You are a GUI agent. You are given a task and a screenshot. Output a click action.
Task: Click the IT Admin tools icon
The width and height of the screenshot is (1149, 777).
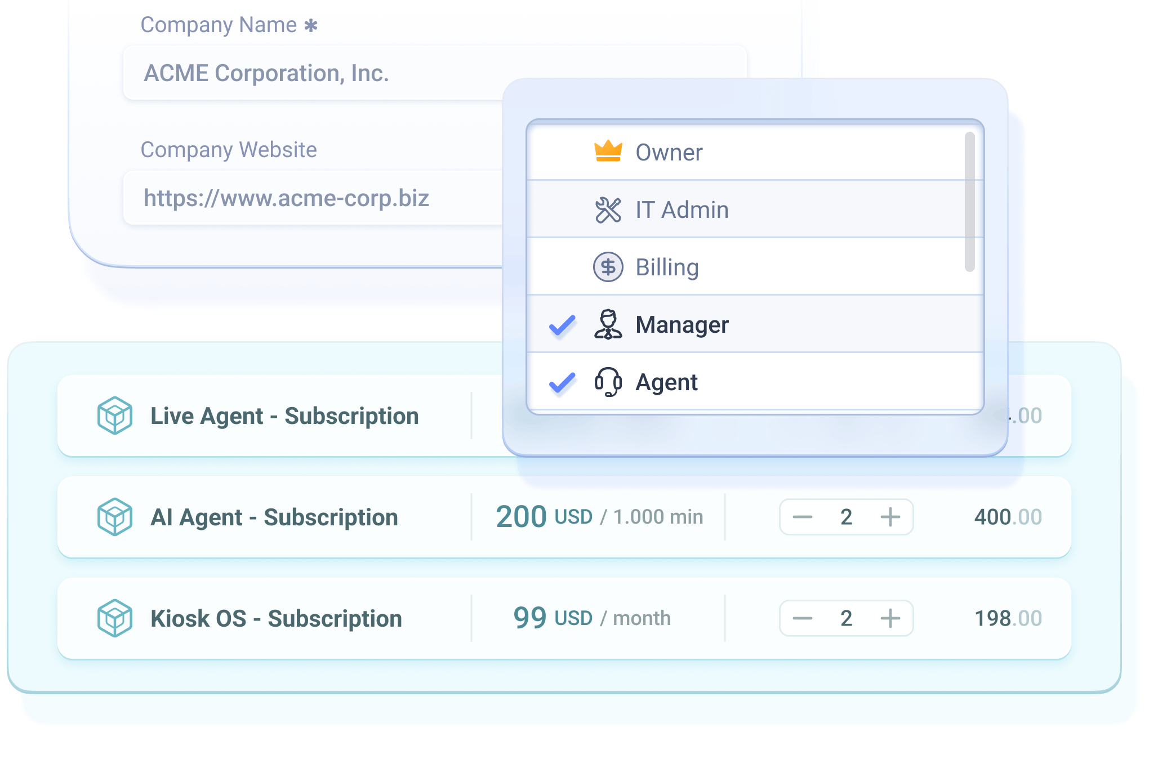coord(608,210)
